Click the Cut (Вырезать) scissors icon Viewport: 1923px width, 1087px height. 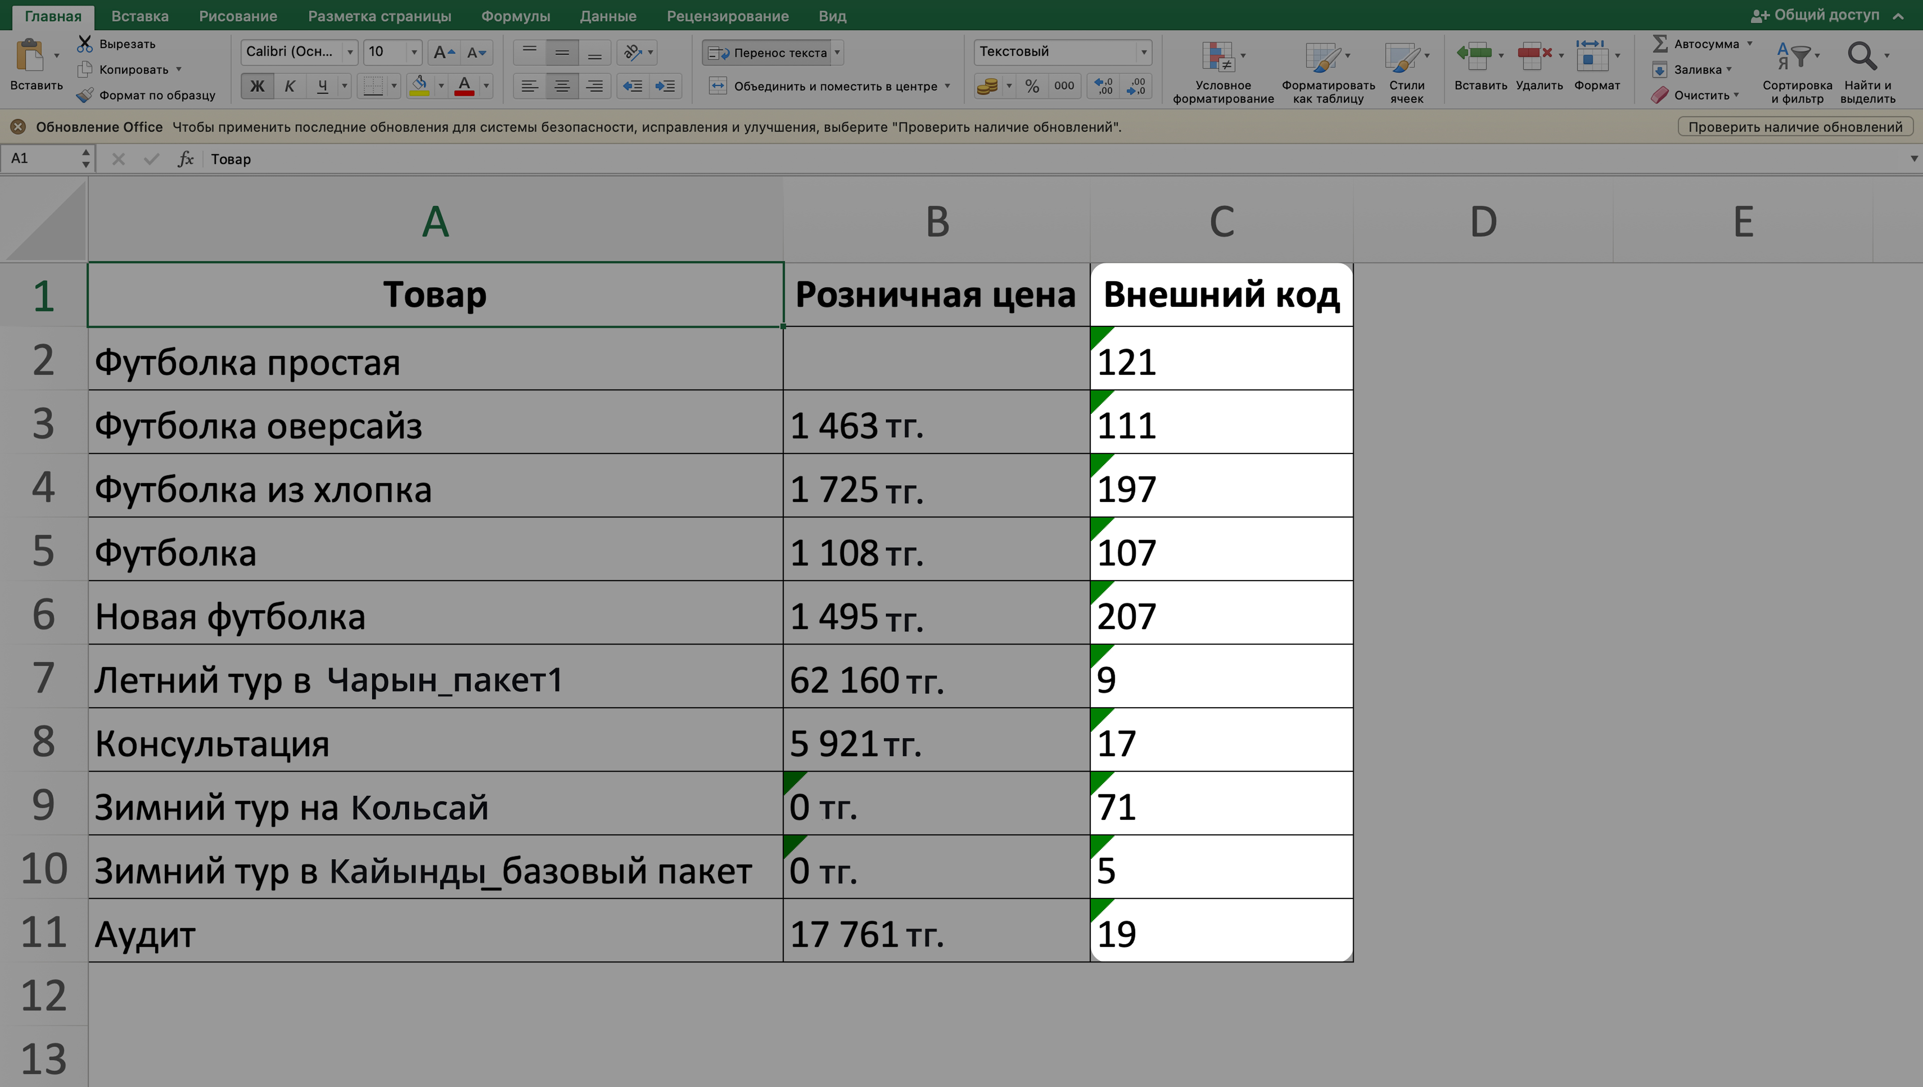tap(85, 44)
